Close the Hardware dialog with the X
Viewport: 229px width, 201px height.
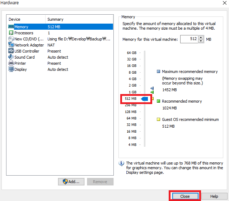click(x=225, y=3)
